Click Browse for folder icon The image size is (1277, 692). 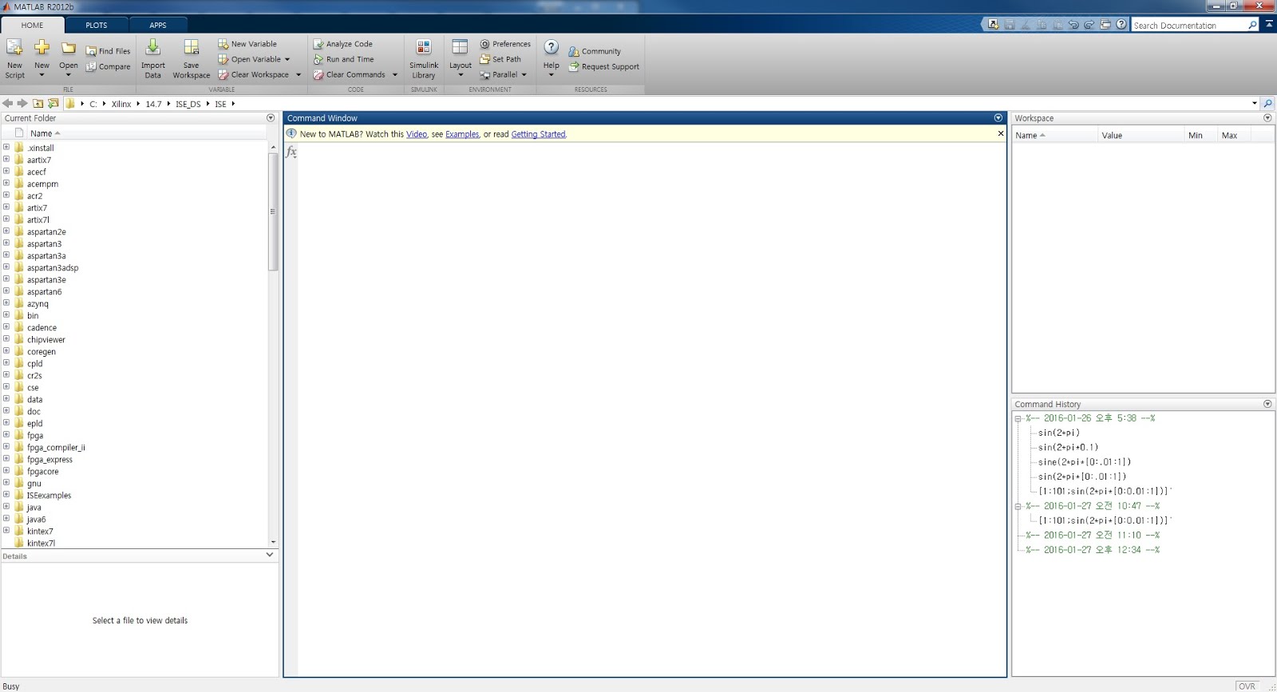tap(53, 104)
